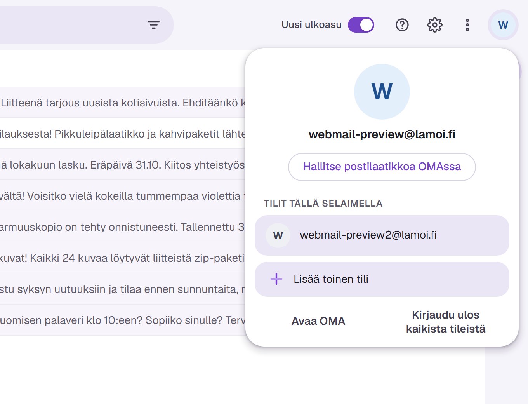Screen dimensions: 528x404
Task: Open the email about 24 kuvaa zip-paketti
Action: [x=123, y=258]
